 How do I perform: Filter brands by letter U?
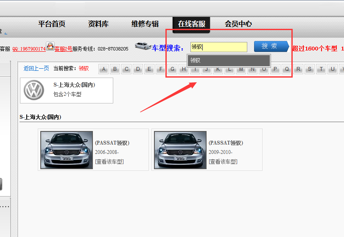pyautogui.click(x=333, y=69)
